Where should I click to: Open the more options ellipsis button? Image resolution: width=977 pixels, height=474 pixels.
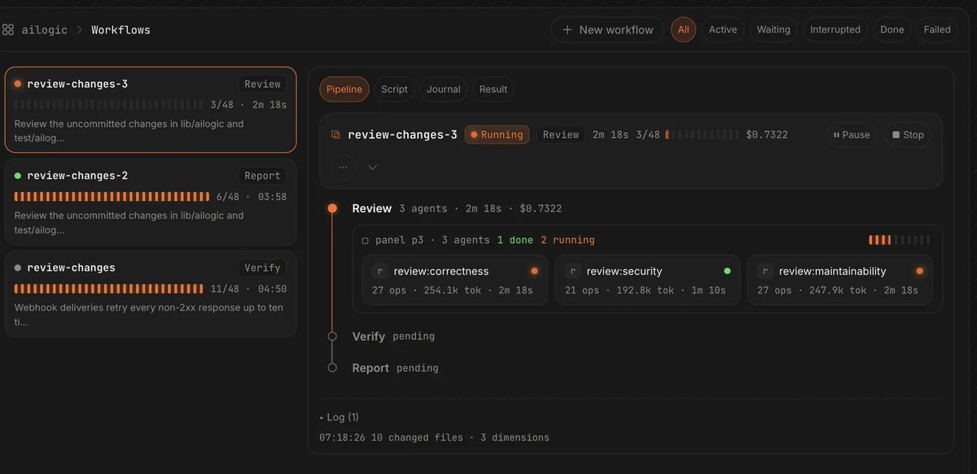343,167
